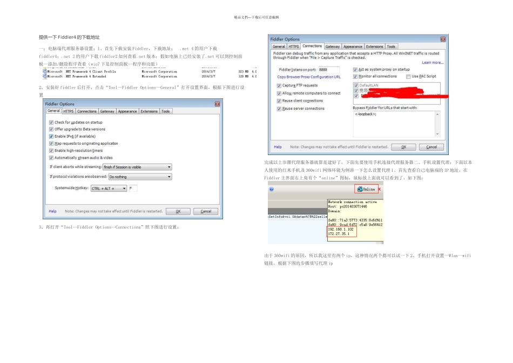Image resolution: width=513 pixels, height=363 pixels.
Task: Click the blue help icon in Fiddler toolbar
Action: pyautogui.click(x=271, y=189)
